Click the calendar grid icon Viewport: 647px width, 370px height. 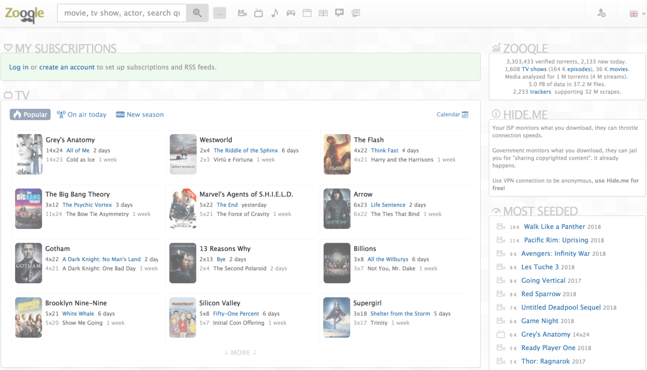(465, 115)
